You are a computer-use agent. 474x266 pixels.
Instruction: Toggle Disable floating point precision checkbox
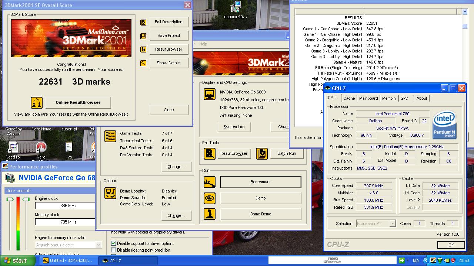click(x=114, y=250)
